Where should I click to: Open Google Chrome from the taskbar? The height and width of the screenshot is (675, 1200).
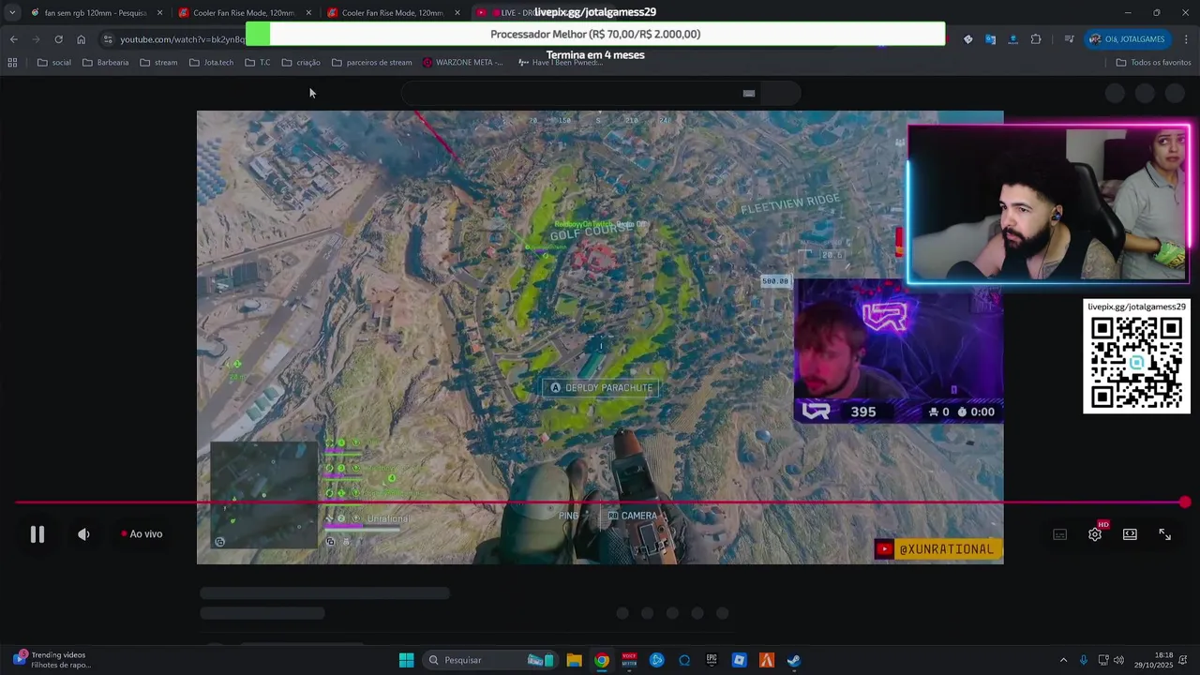602,660
